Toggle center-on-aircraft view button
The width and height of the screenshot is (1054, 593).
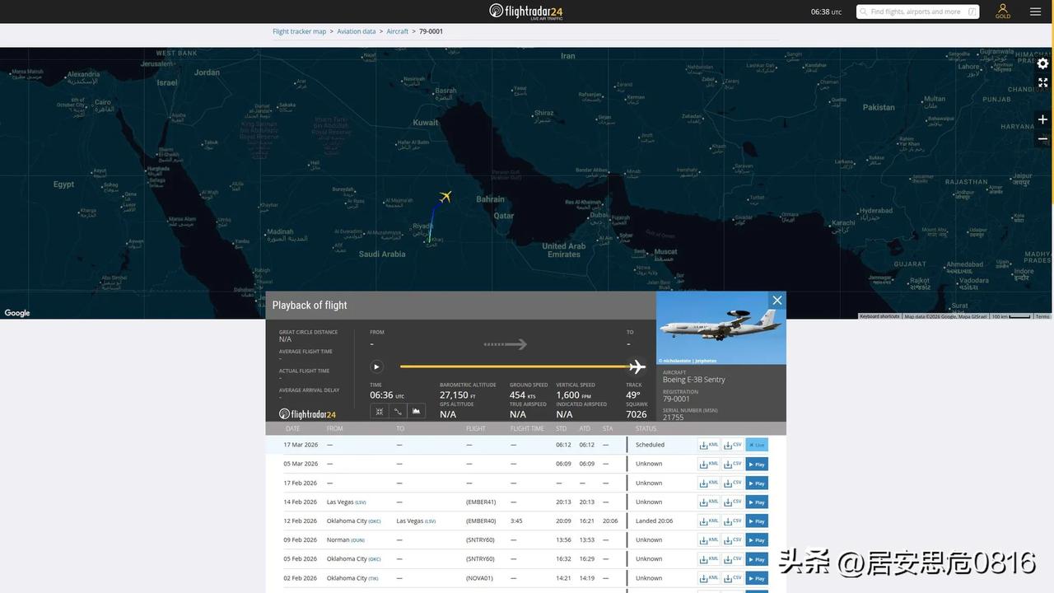pyautogui.click(x=380, y=411)
